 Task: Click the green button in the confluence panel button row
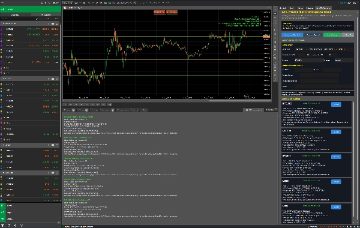[x=332, y=35]
